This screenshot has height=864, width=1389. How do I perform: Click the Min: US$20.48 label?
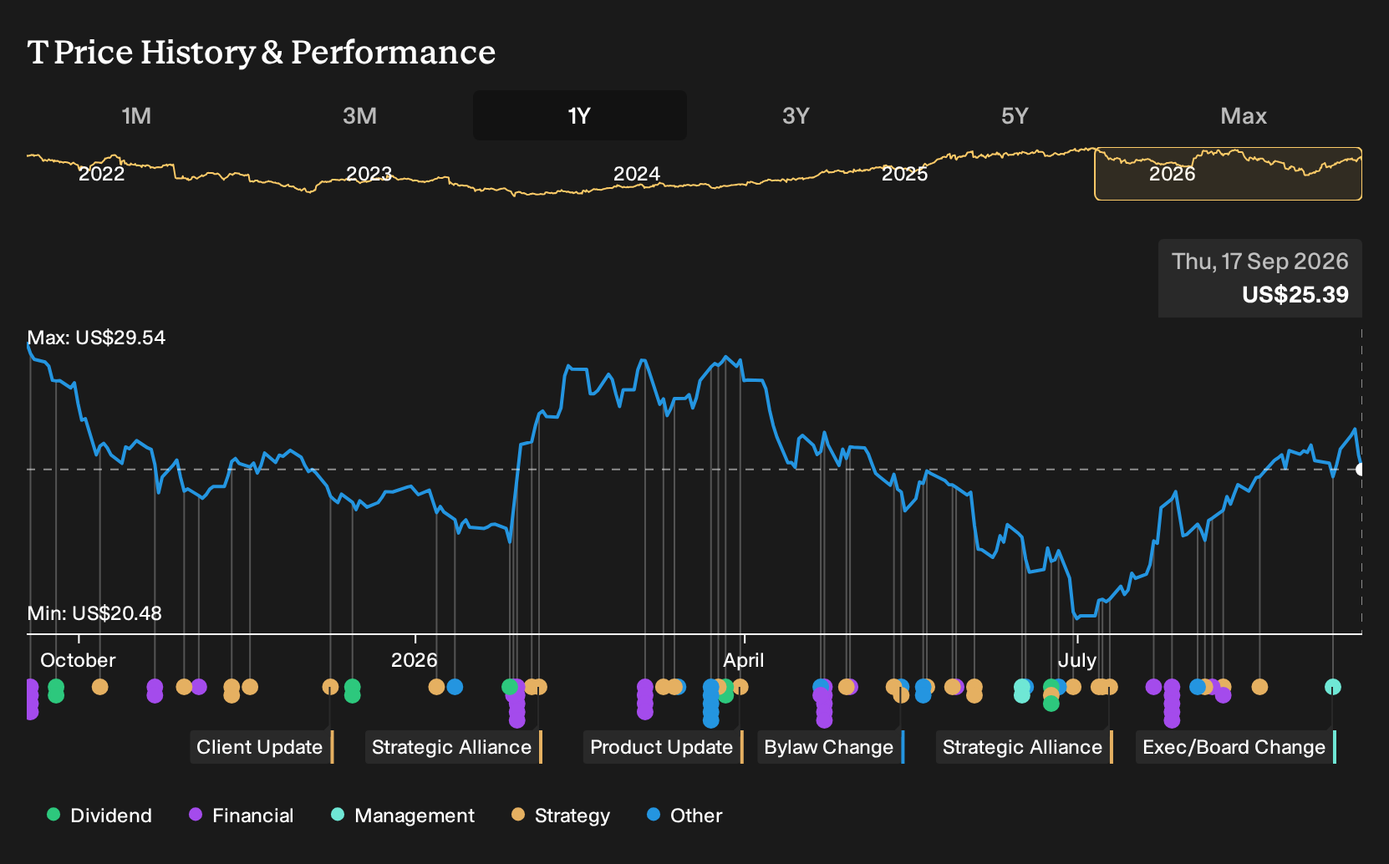(94, 613)
